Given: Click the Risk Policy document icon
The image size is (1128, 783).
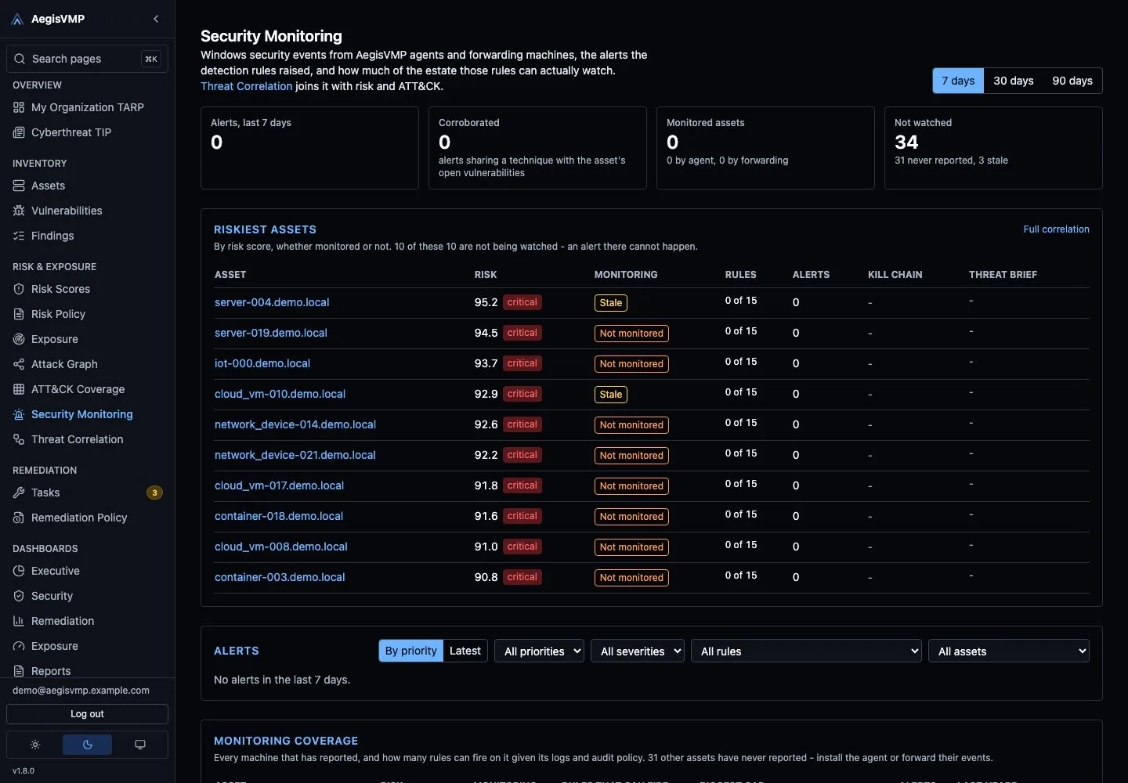Looking at the screenshot, I should 19,314.
